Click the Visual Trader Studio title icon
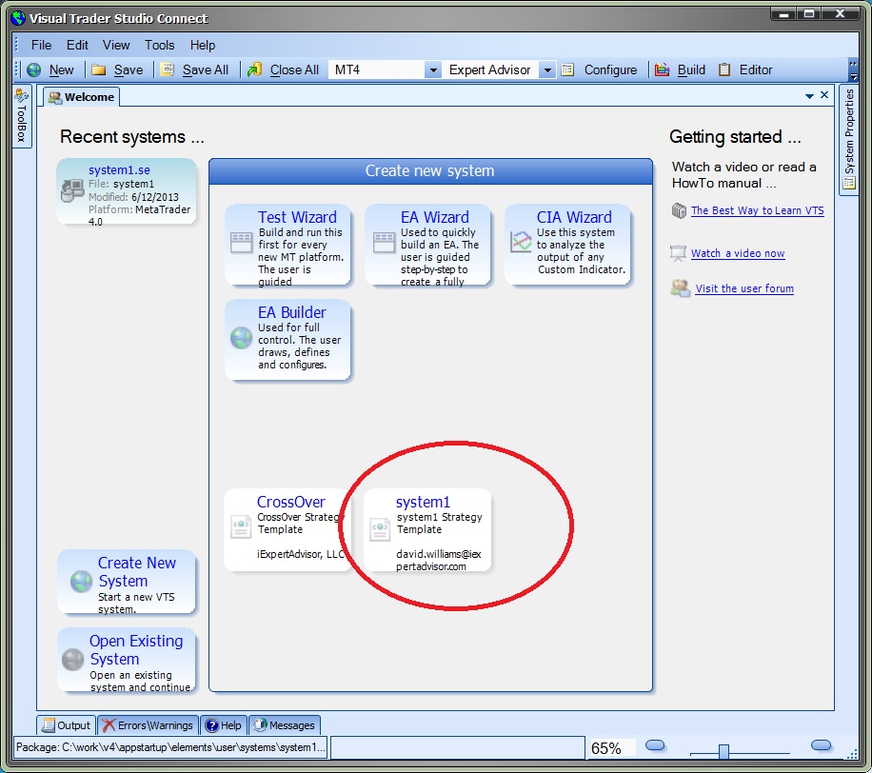Image resolution: width=872 pixels, height=773 pixels. point(18,18)
